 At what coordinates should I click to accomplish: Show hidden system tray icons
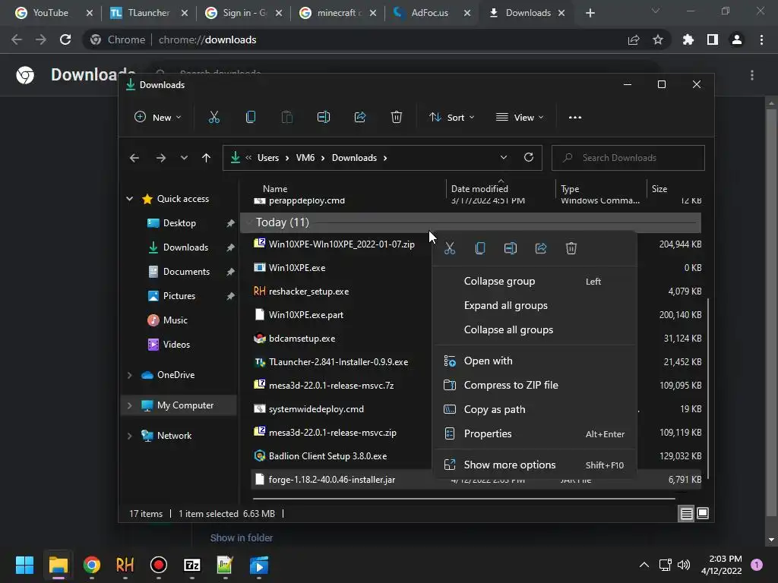[644, 565]
